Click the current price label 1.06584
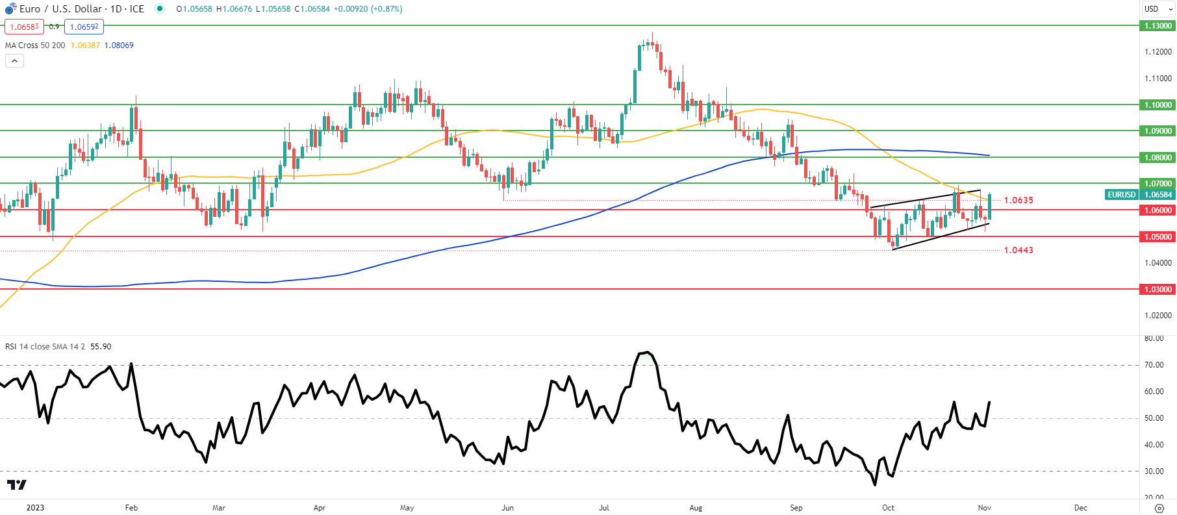This screenshot has width=1177, height=515. tap(1158, 194)
